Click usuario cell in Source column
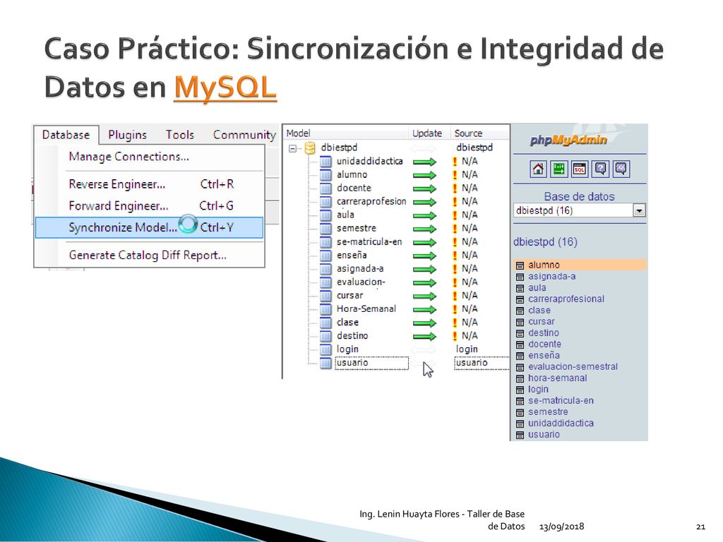This screenshot has width=723, height=542. pos(482,363)
